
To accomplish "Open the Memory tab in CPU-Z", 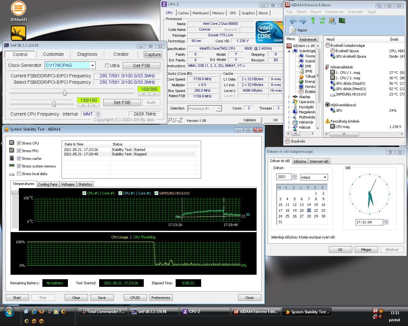I will [x=218, y=13].
